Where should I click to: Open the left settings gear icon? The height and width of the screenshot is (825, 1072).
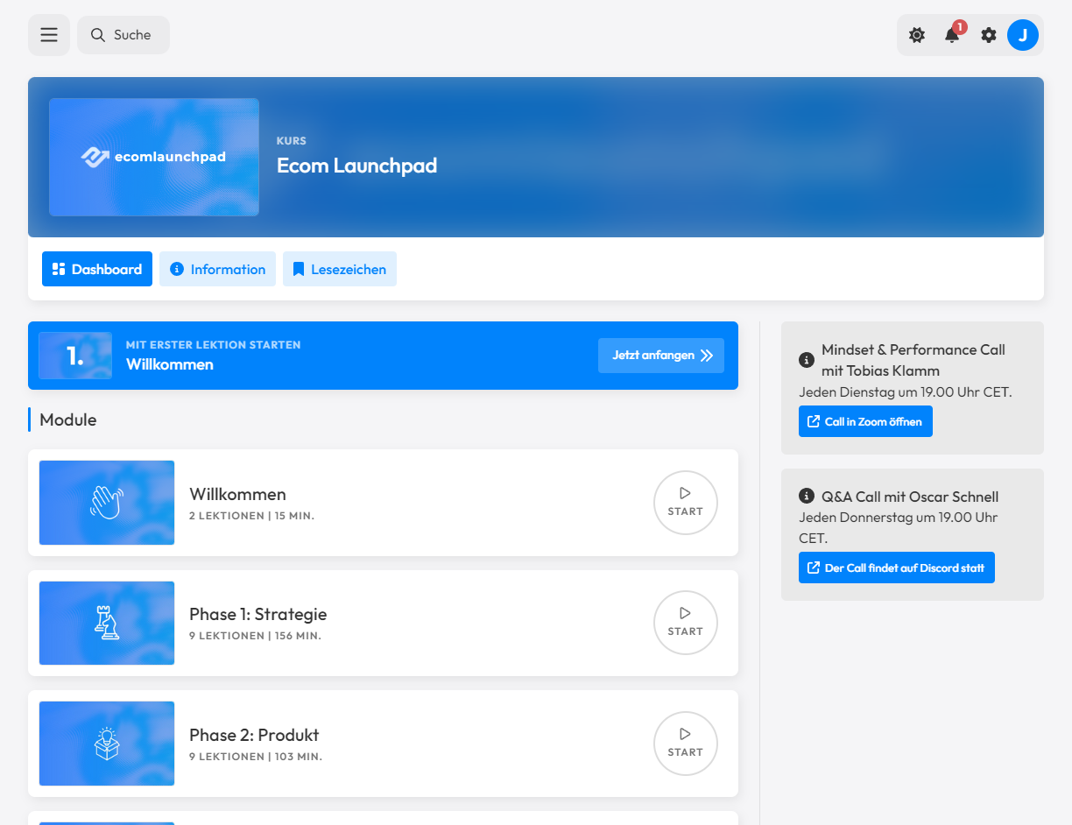916,35
